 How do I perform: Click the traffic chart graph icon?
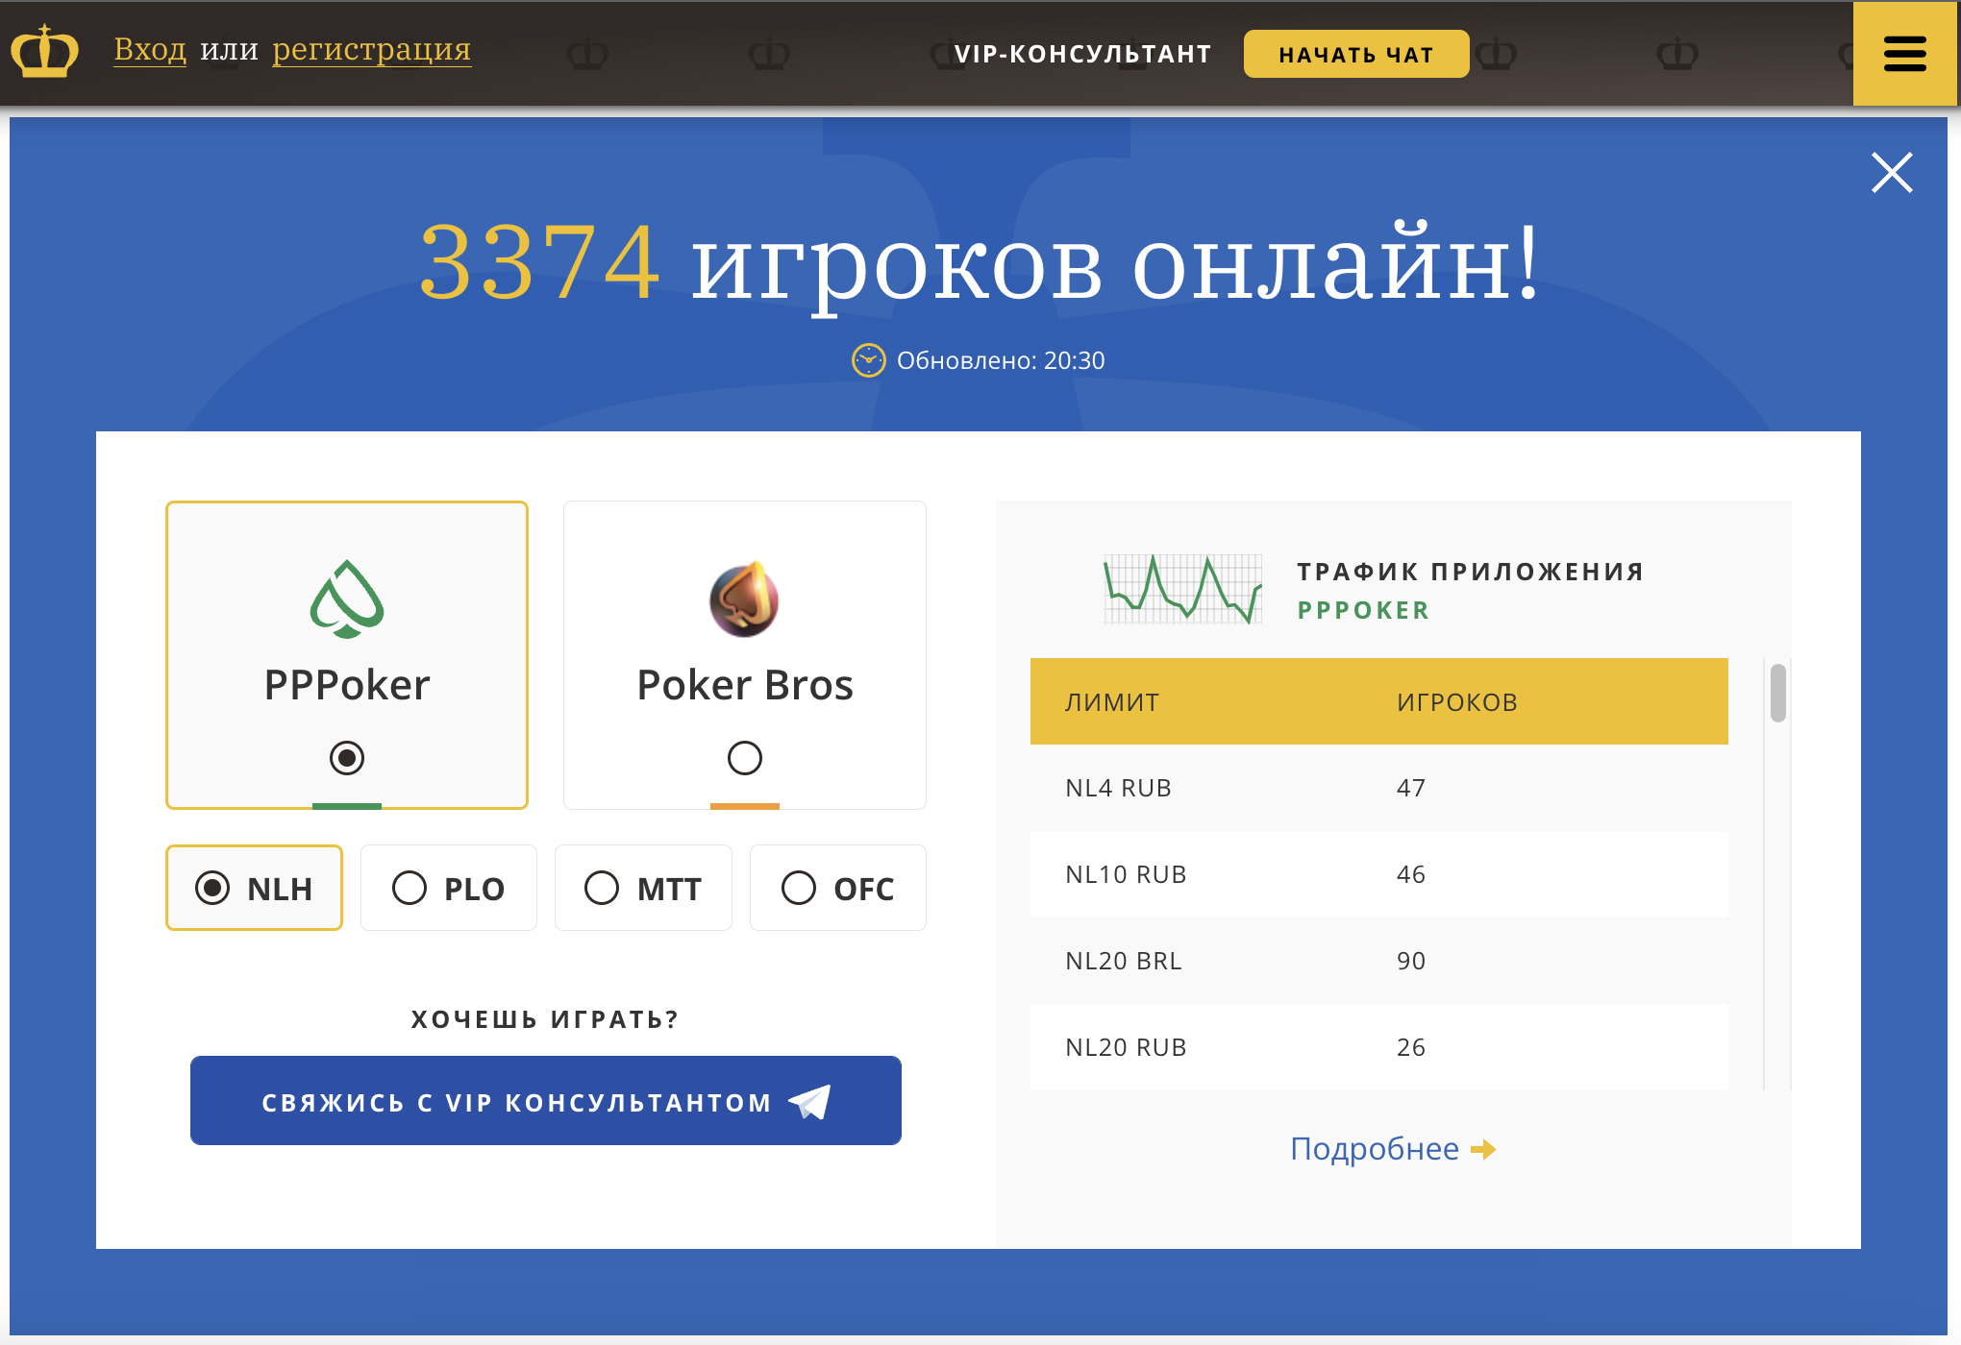(x=1182, y=589)
